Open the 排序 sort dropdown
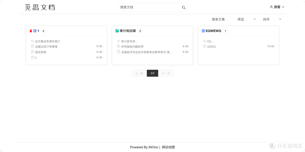 [x=272, y=19]
